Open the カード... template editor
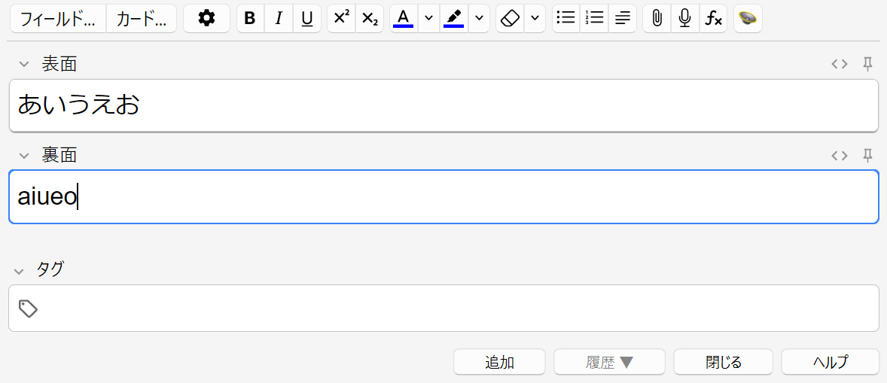 click(x=142, y=19)
